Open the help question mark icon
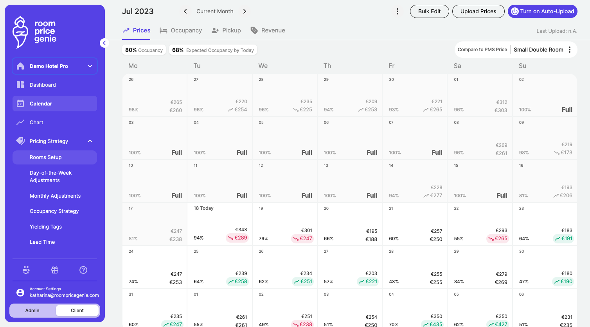The width and height of the screenshot is (590, 327). tap(83, 270)
